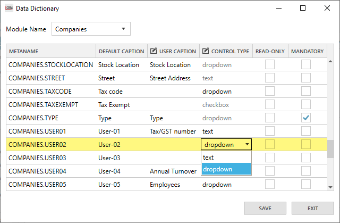Choose "text" from the open control type list
This screenshot has width=340, height=223.
click(226, 158)
